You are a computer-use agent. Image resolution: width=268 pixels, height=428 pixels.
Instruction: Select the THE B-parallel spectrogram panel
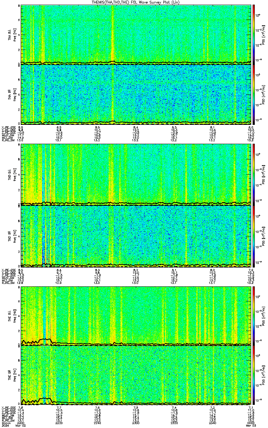[x=136, y=375]
